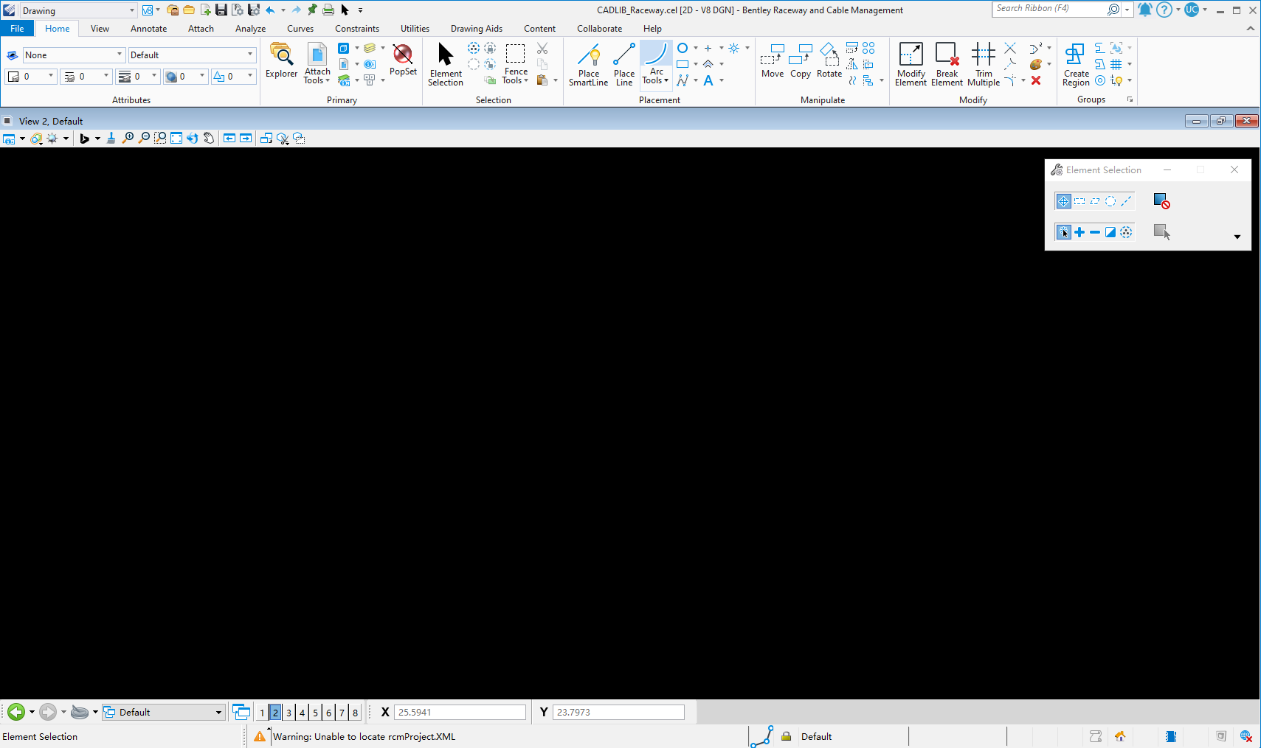The image size is (1261, 748).
Task: Choose the Copy tool
Action: [801, 60]
